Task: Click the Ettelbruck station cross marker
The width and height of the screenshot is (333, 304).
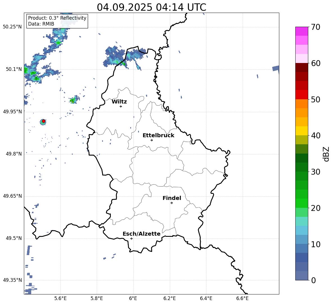Action: pyautogui.click(x=152, y=140)
